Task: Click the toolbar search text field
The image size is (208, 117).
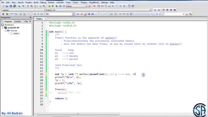Action: (x=61, y=14)
